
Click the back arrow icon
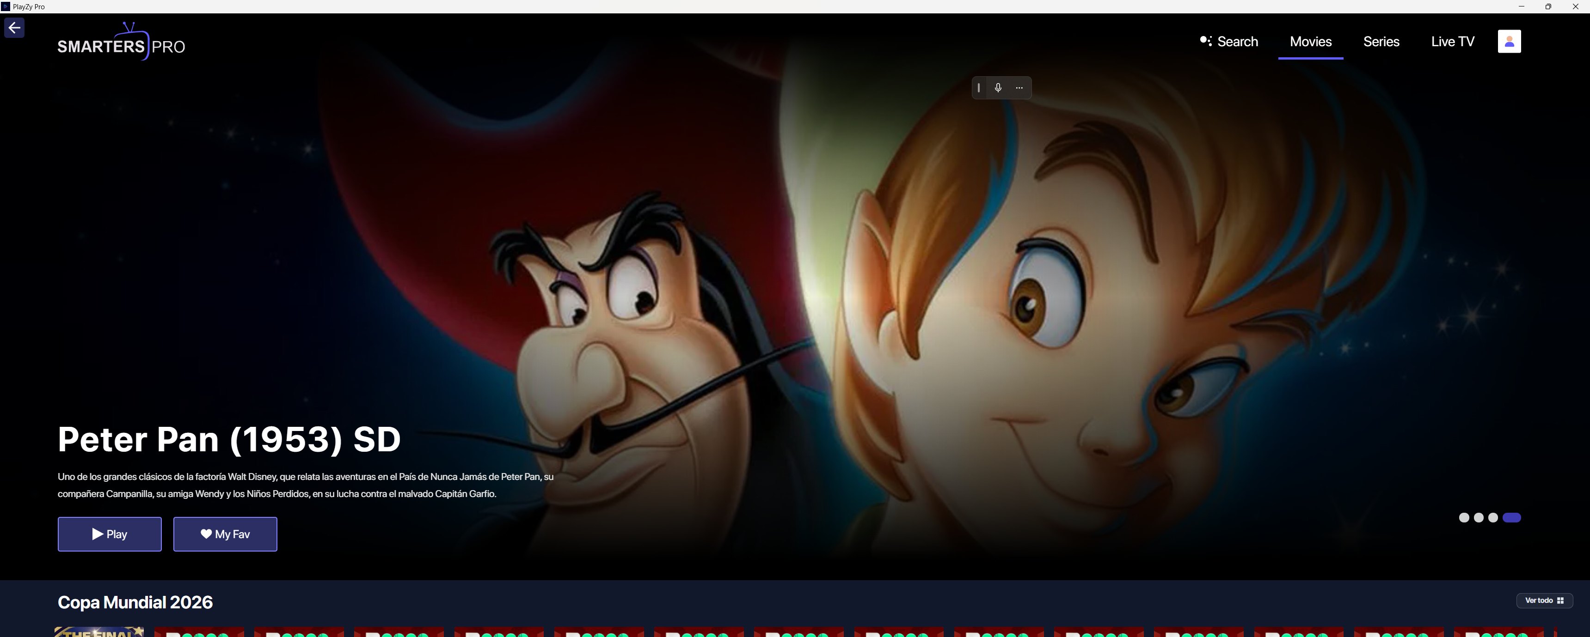click(14, 28)
